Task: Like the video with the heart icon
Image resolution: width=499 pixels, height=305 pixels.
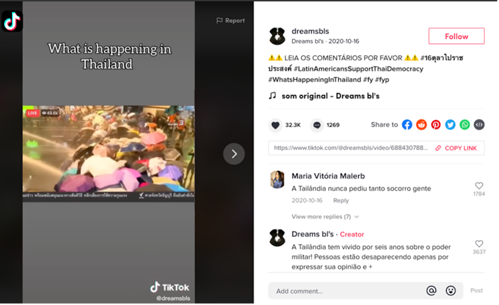Action: click(x=275, y=125)
